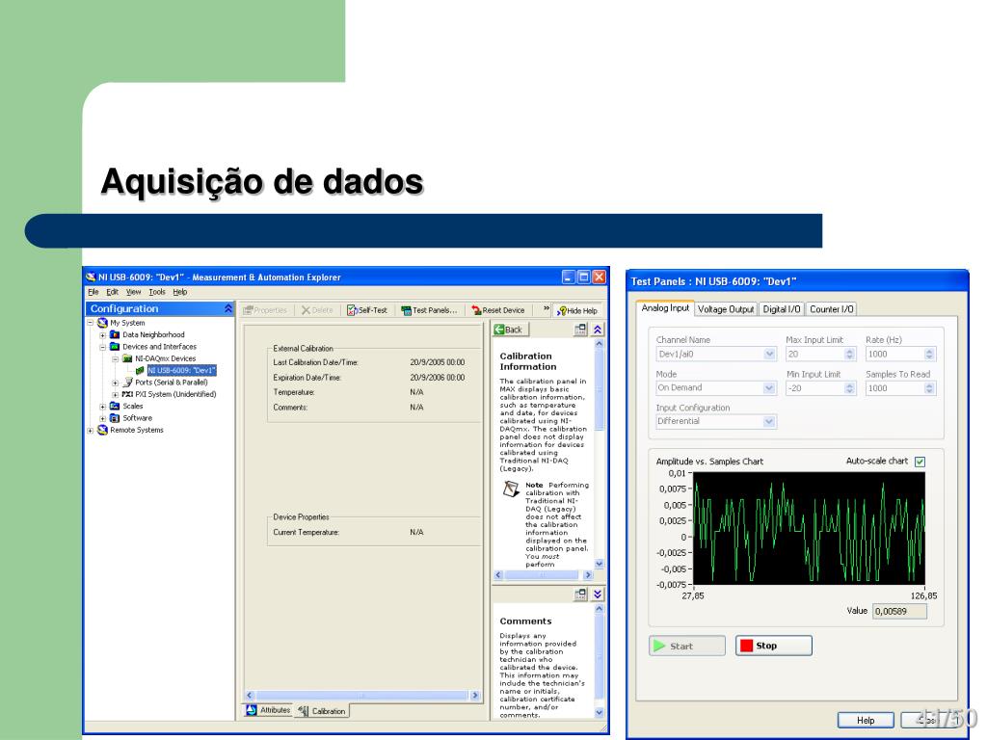Viewport: 987px width, 740px height.
Task: Select the Counter I/O tab
Action: [831, 309]
